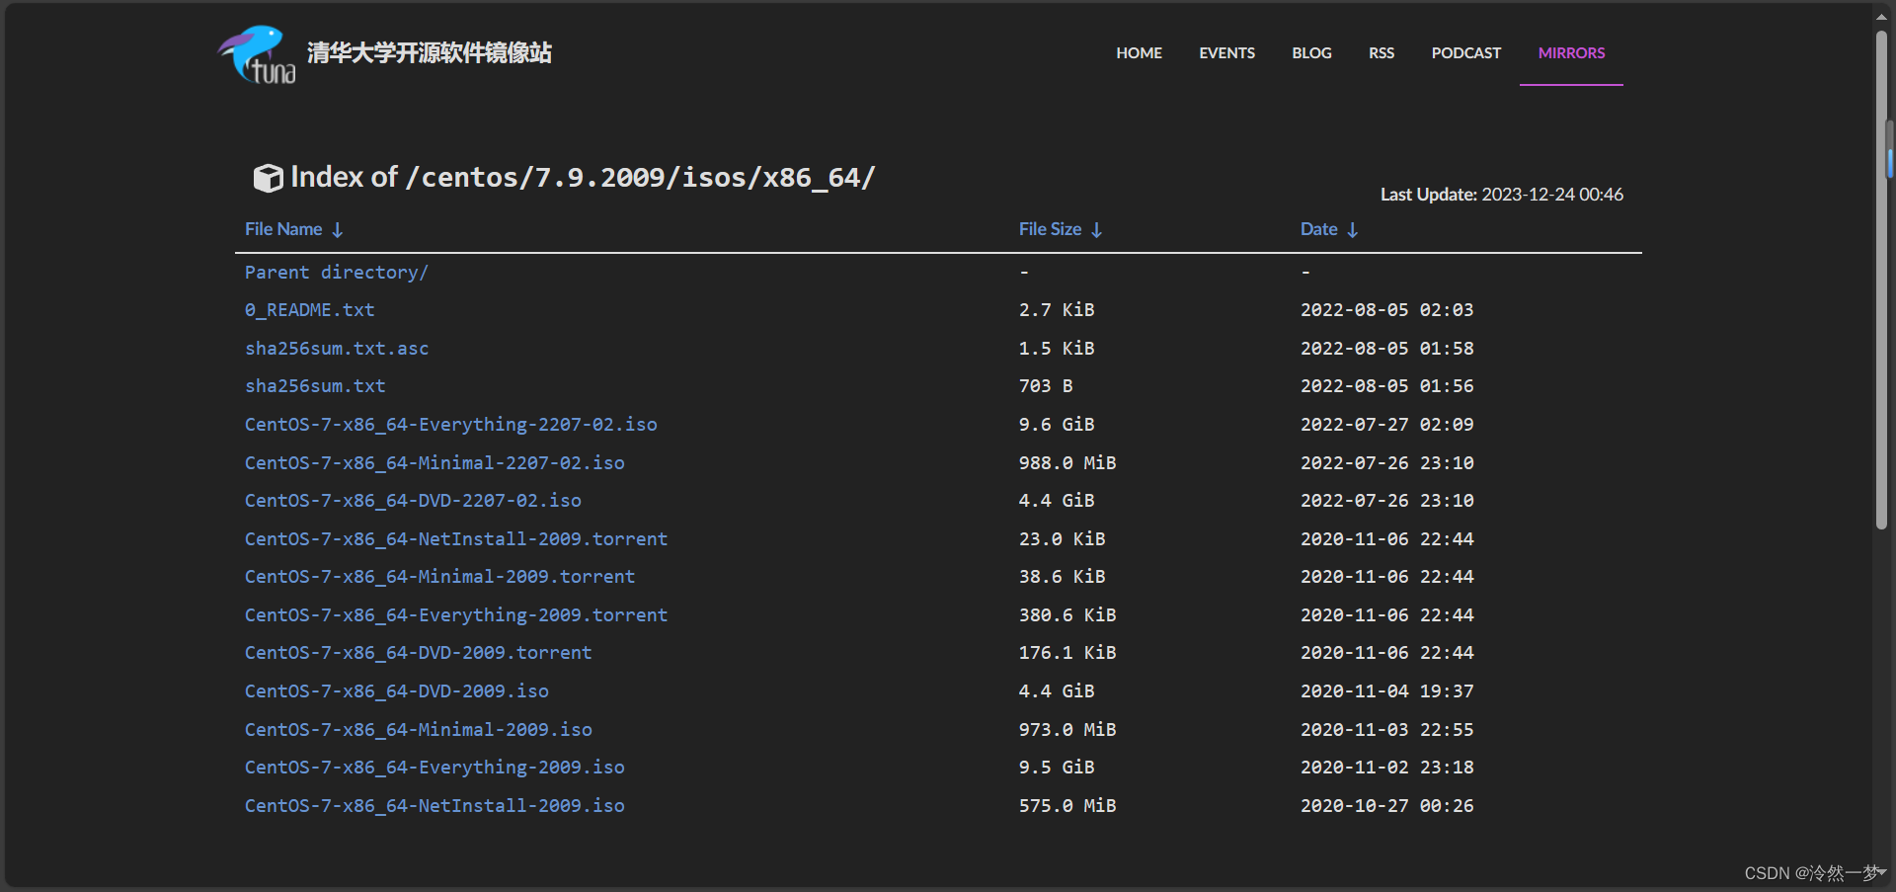Click the site title 清华大学开源软件镜像站
Screen dimensions: 1896x892
click(x=430, y=53)
